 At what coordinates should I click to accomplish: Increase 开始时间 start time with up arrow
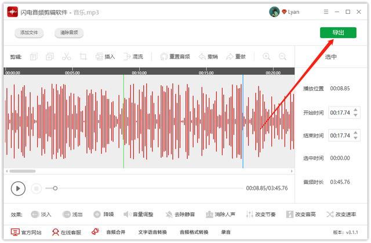355,110
